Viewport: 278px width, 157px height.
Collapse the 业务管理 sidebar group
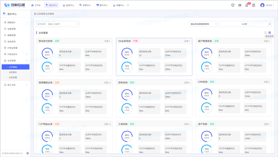[15, 61]
